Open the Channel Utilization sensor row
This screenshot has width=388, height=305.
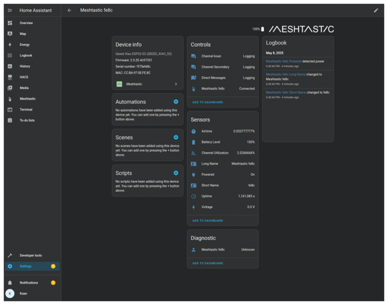click(224, 152)
